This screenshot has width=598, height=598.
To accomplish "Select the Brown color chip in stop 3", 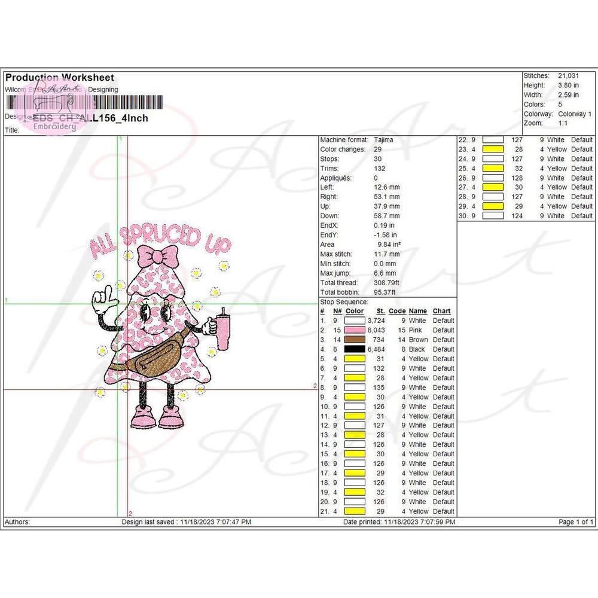I will coord(355,340).
